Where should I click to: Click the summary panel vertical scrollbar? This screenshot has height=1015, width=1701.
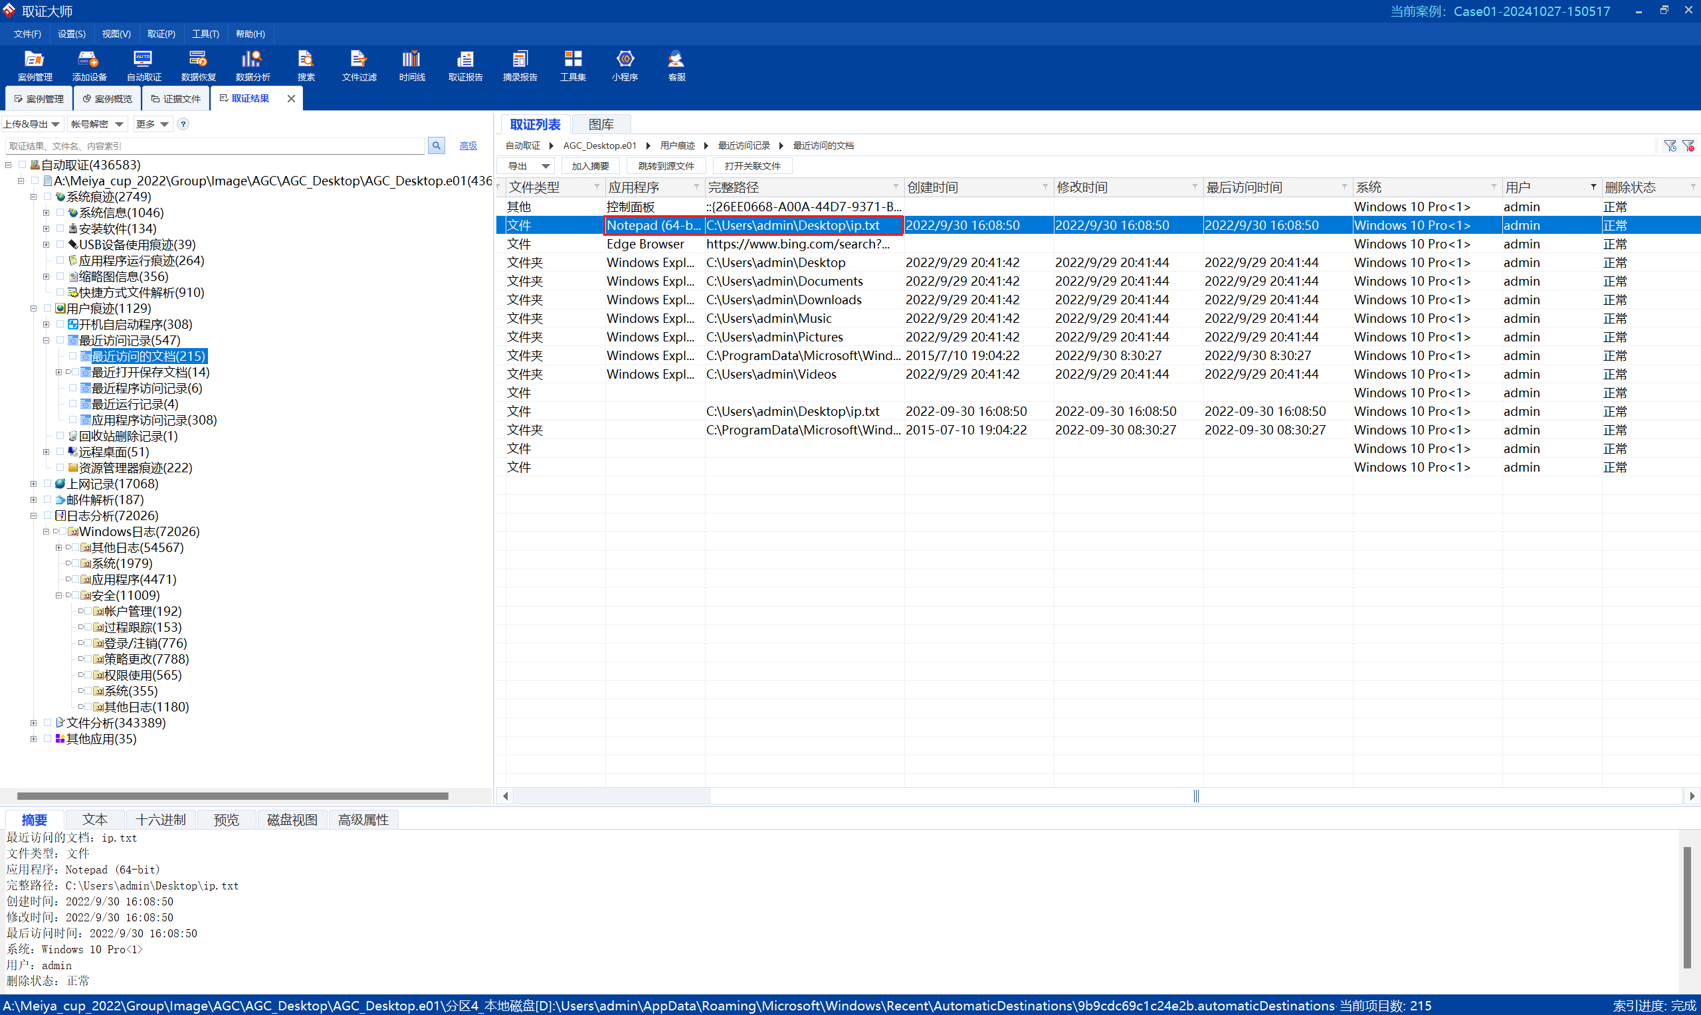click(1686, 907)
